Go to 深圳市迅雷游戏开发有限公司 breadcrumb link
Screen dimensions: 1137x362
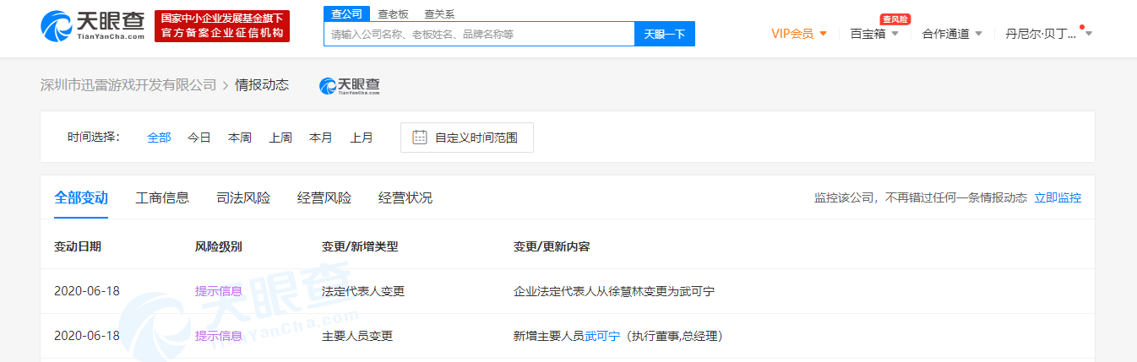[128, 85]
